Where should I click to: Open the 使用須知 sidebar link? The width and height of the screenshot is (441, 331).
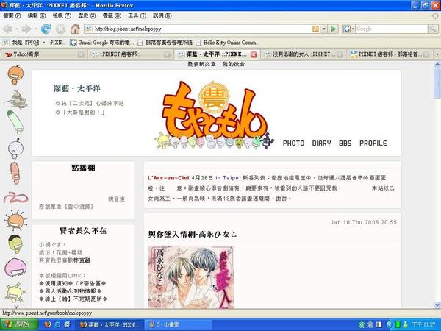[56, 283]
